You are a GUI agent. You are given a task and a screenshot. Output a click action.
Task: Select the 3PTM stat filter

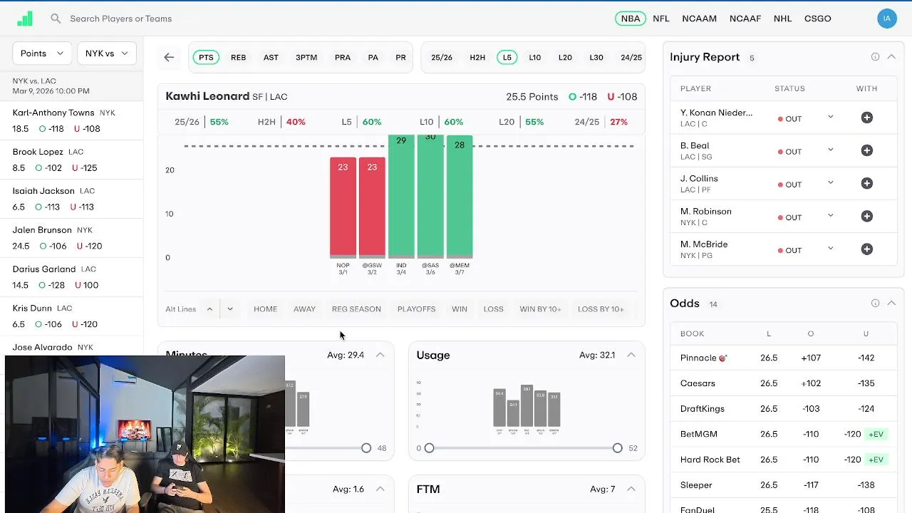(x=306, y=58)
